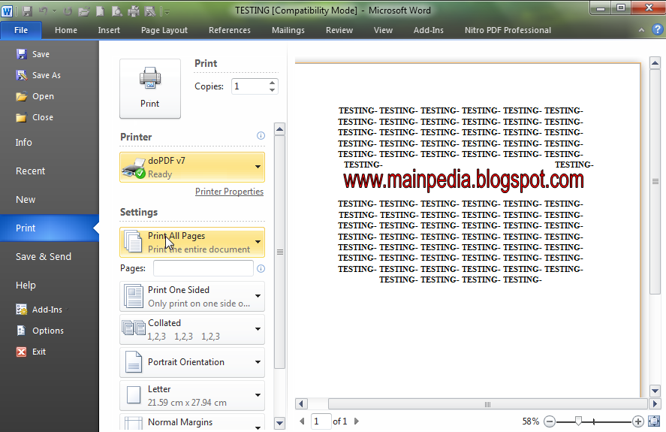Click the Word application icon in title bar
The height and width of the screenshot is (432, 666).
tap(7, 11)
